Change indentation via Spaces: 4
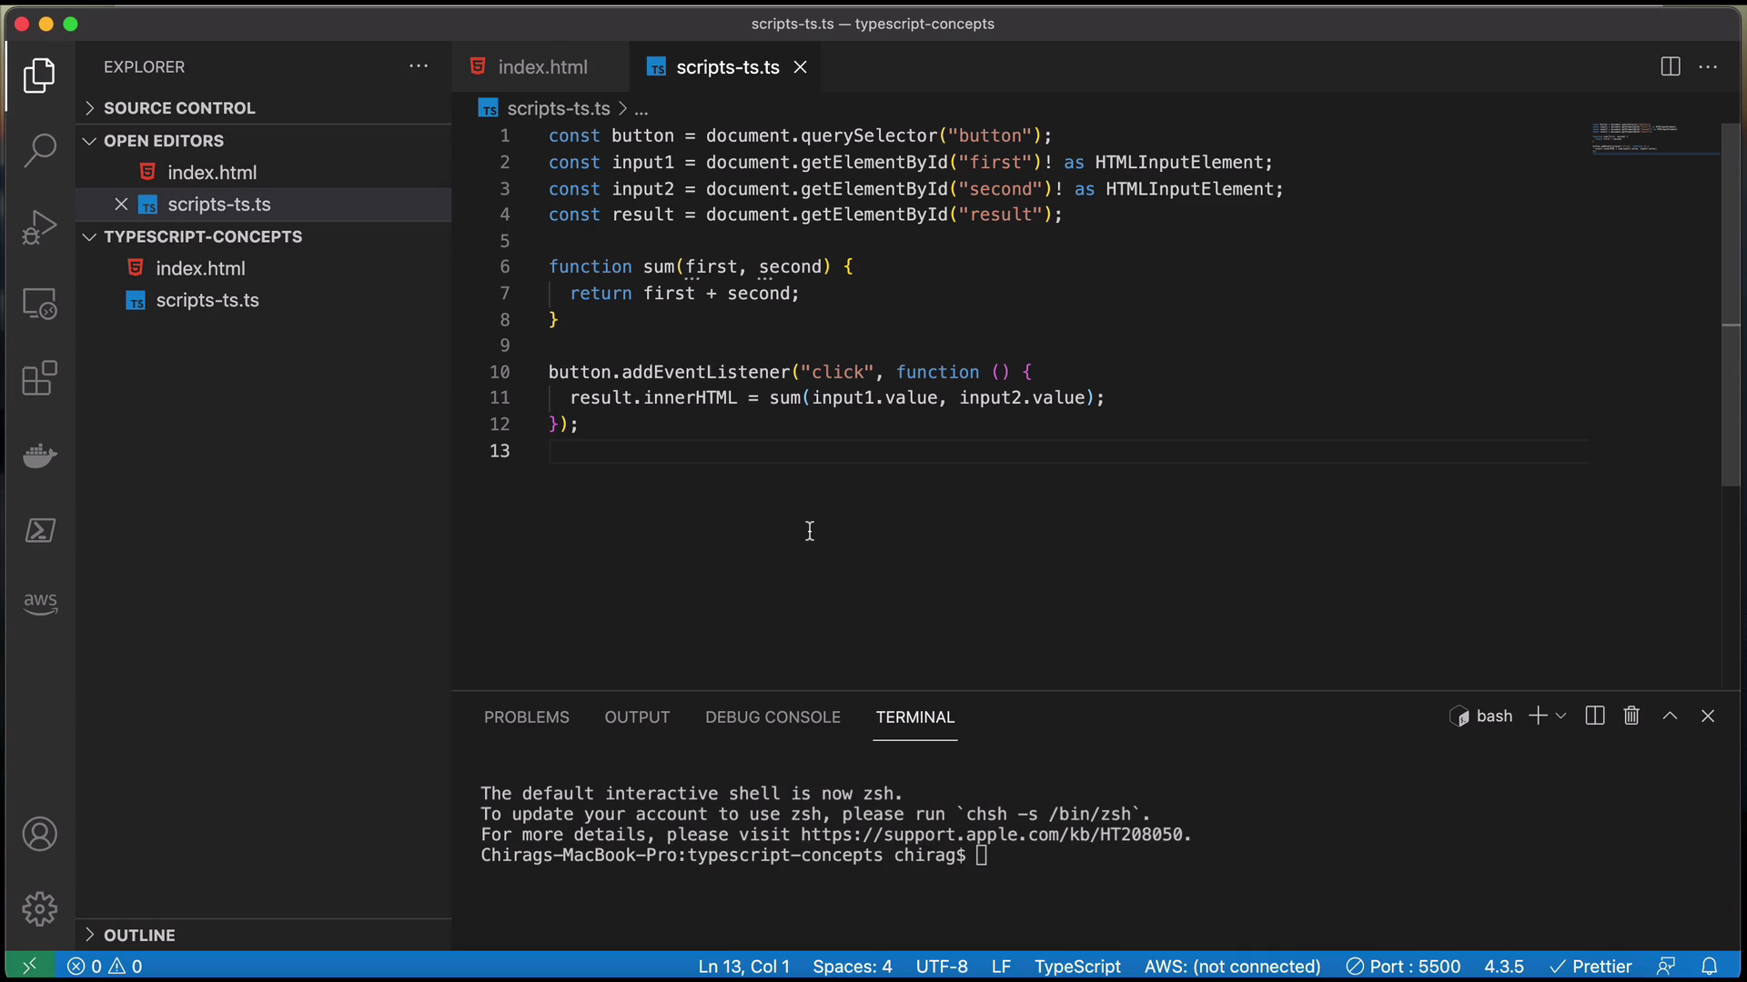1747x982 pixels. click(x=853, y=966)
